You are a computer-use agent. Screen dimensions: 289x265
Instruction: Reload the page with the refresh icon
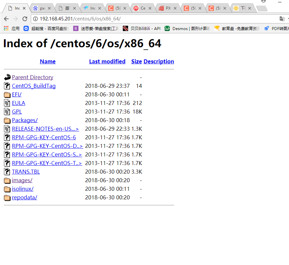(x=25, y=19)
